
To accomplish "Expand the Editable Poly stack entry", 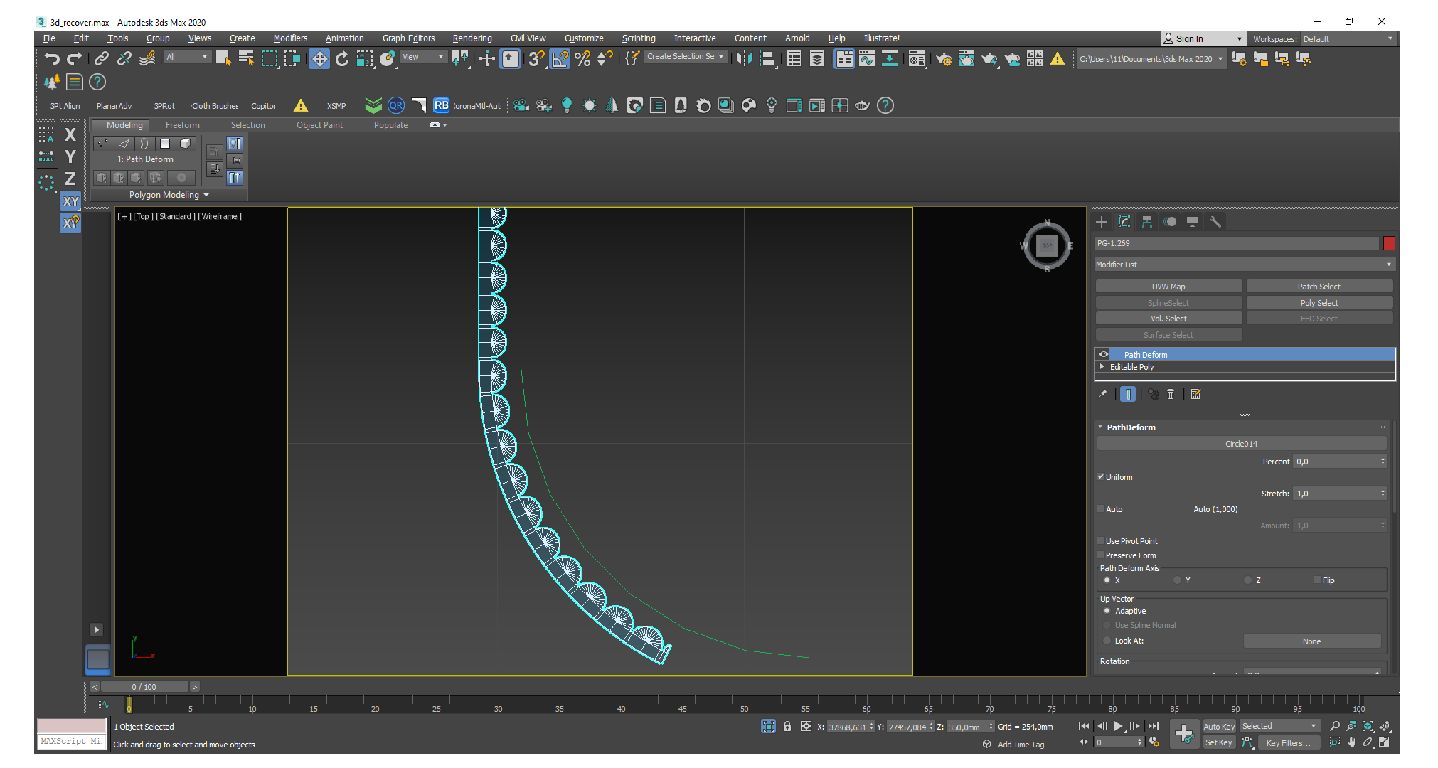I will tap(1102, 367).
